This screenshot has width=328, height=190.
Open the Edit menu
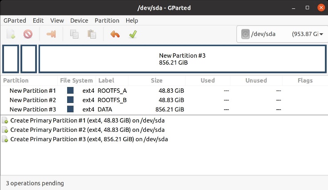tap(38, 20)
